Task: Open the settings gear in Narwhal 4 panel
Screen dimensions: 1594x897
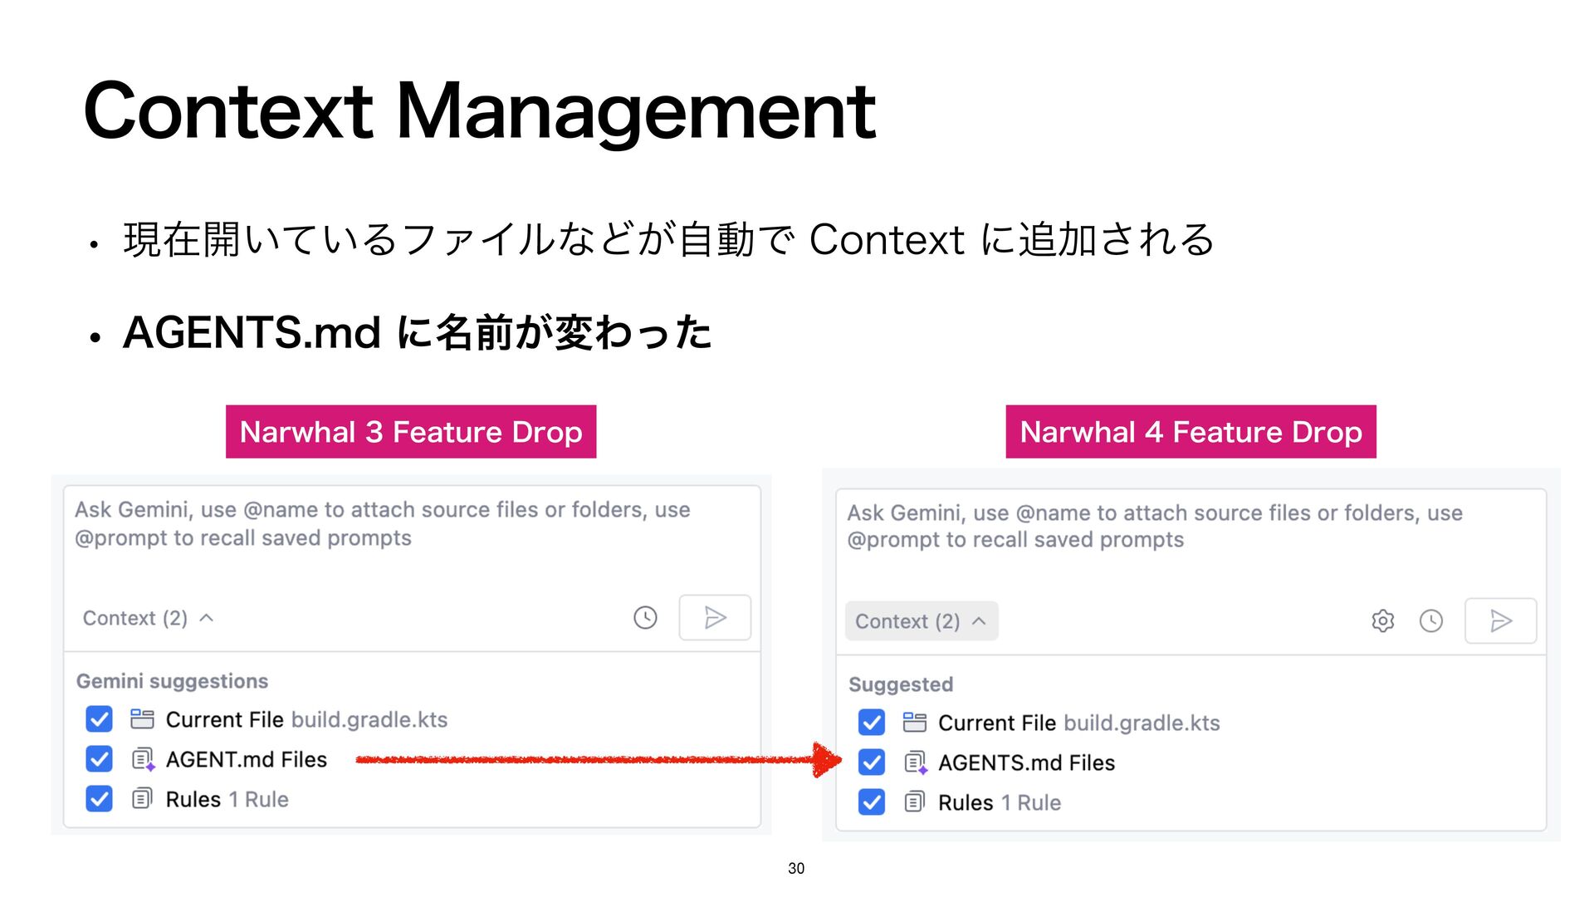Action: tap(1382, 620)
